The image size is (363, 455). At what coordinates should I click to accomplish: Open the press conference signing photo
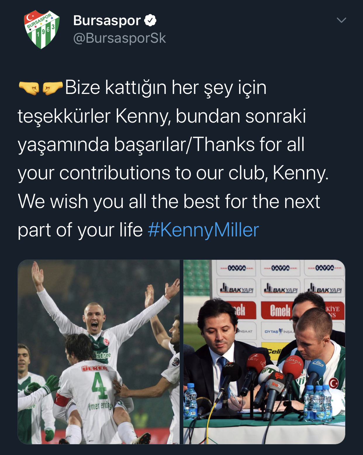pyautogui.click(x=264, y=352)
